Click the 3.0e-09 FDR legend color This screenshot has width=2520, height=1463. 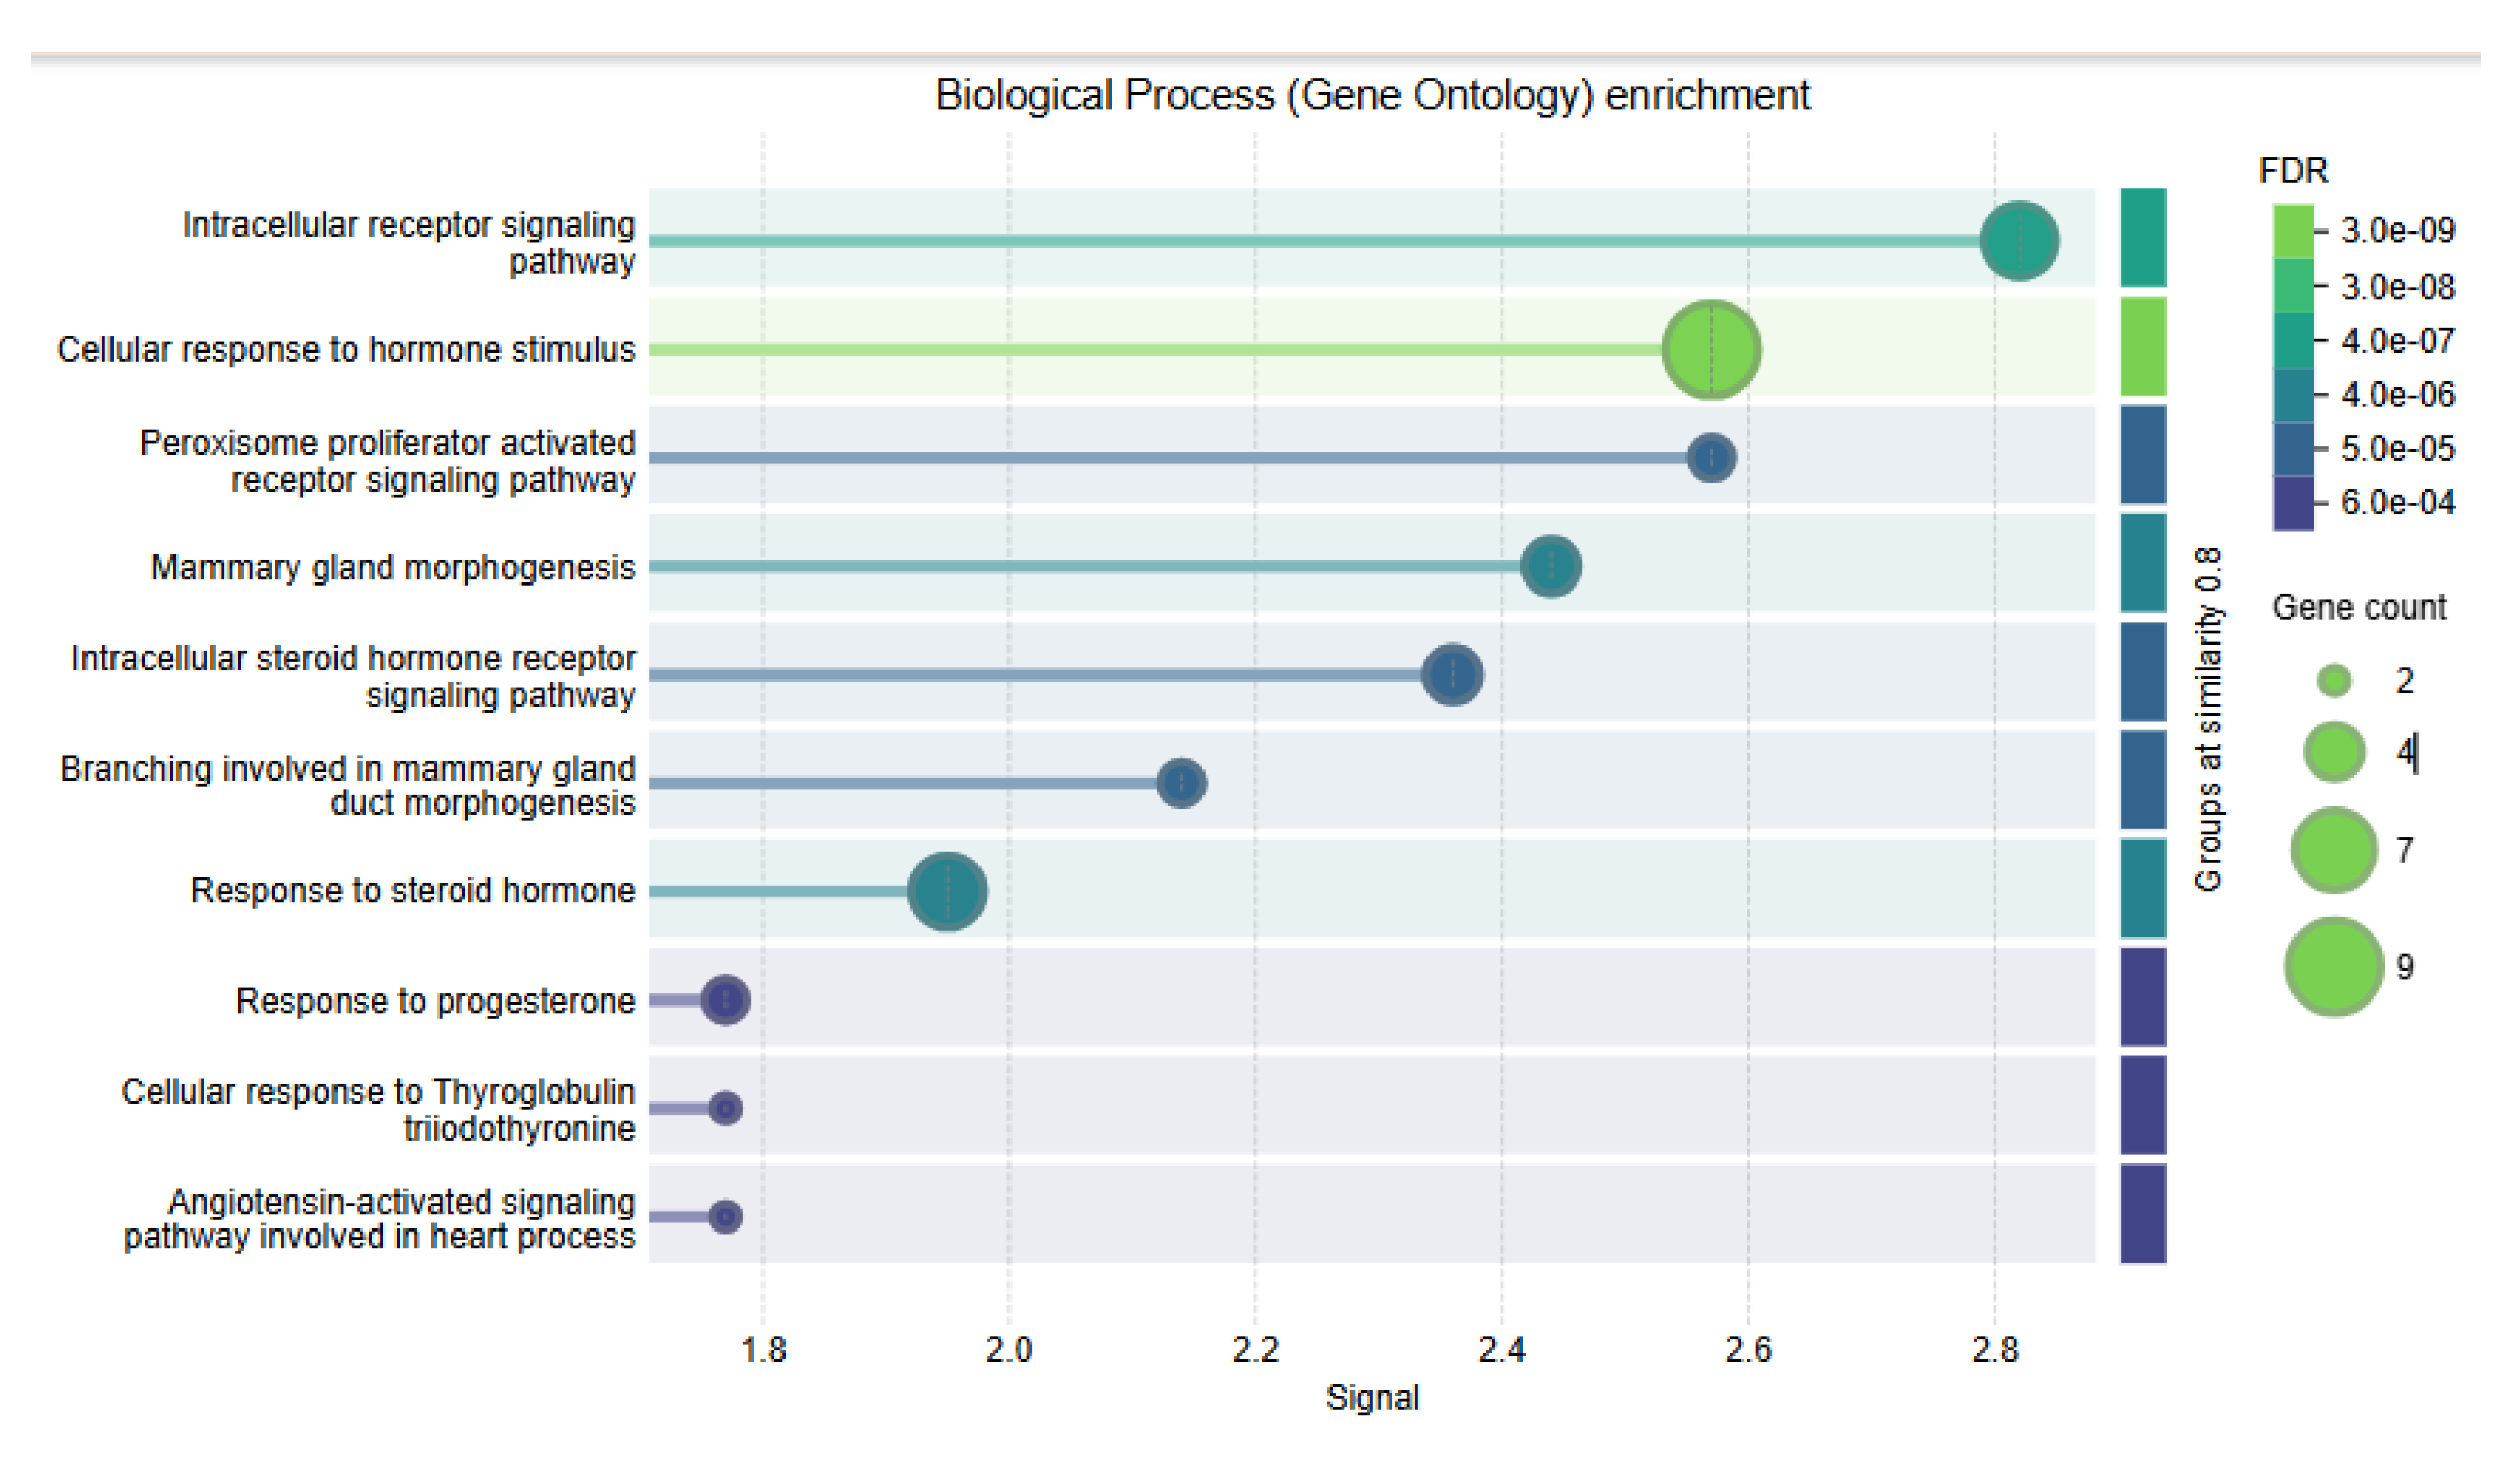(2293, 231)
